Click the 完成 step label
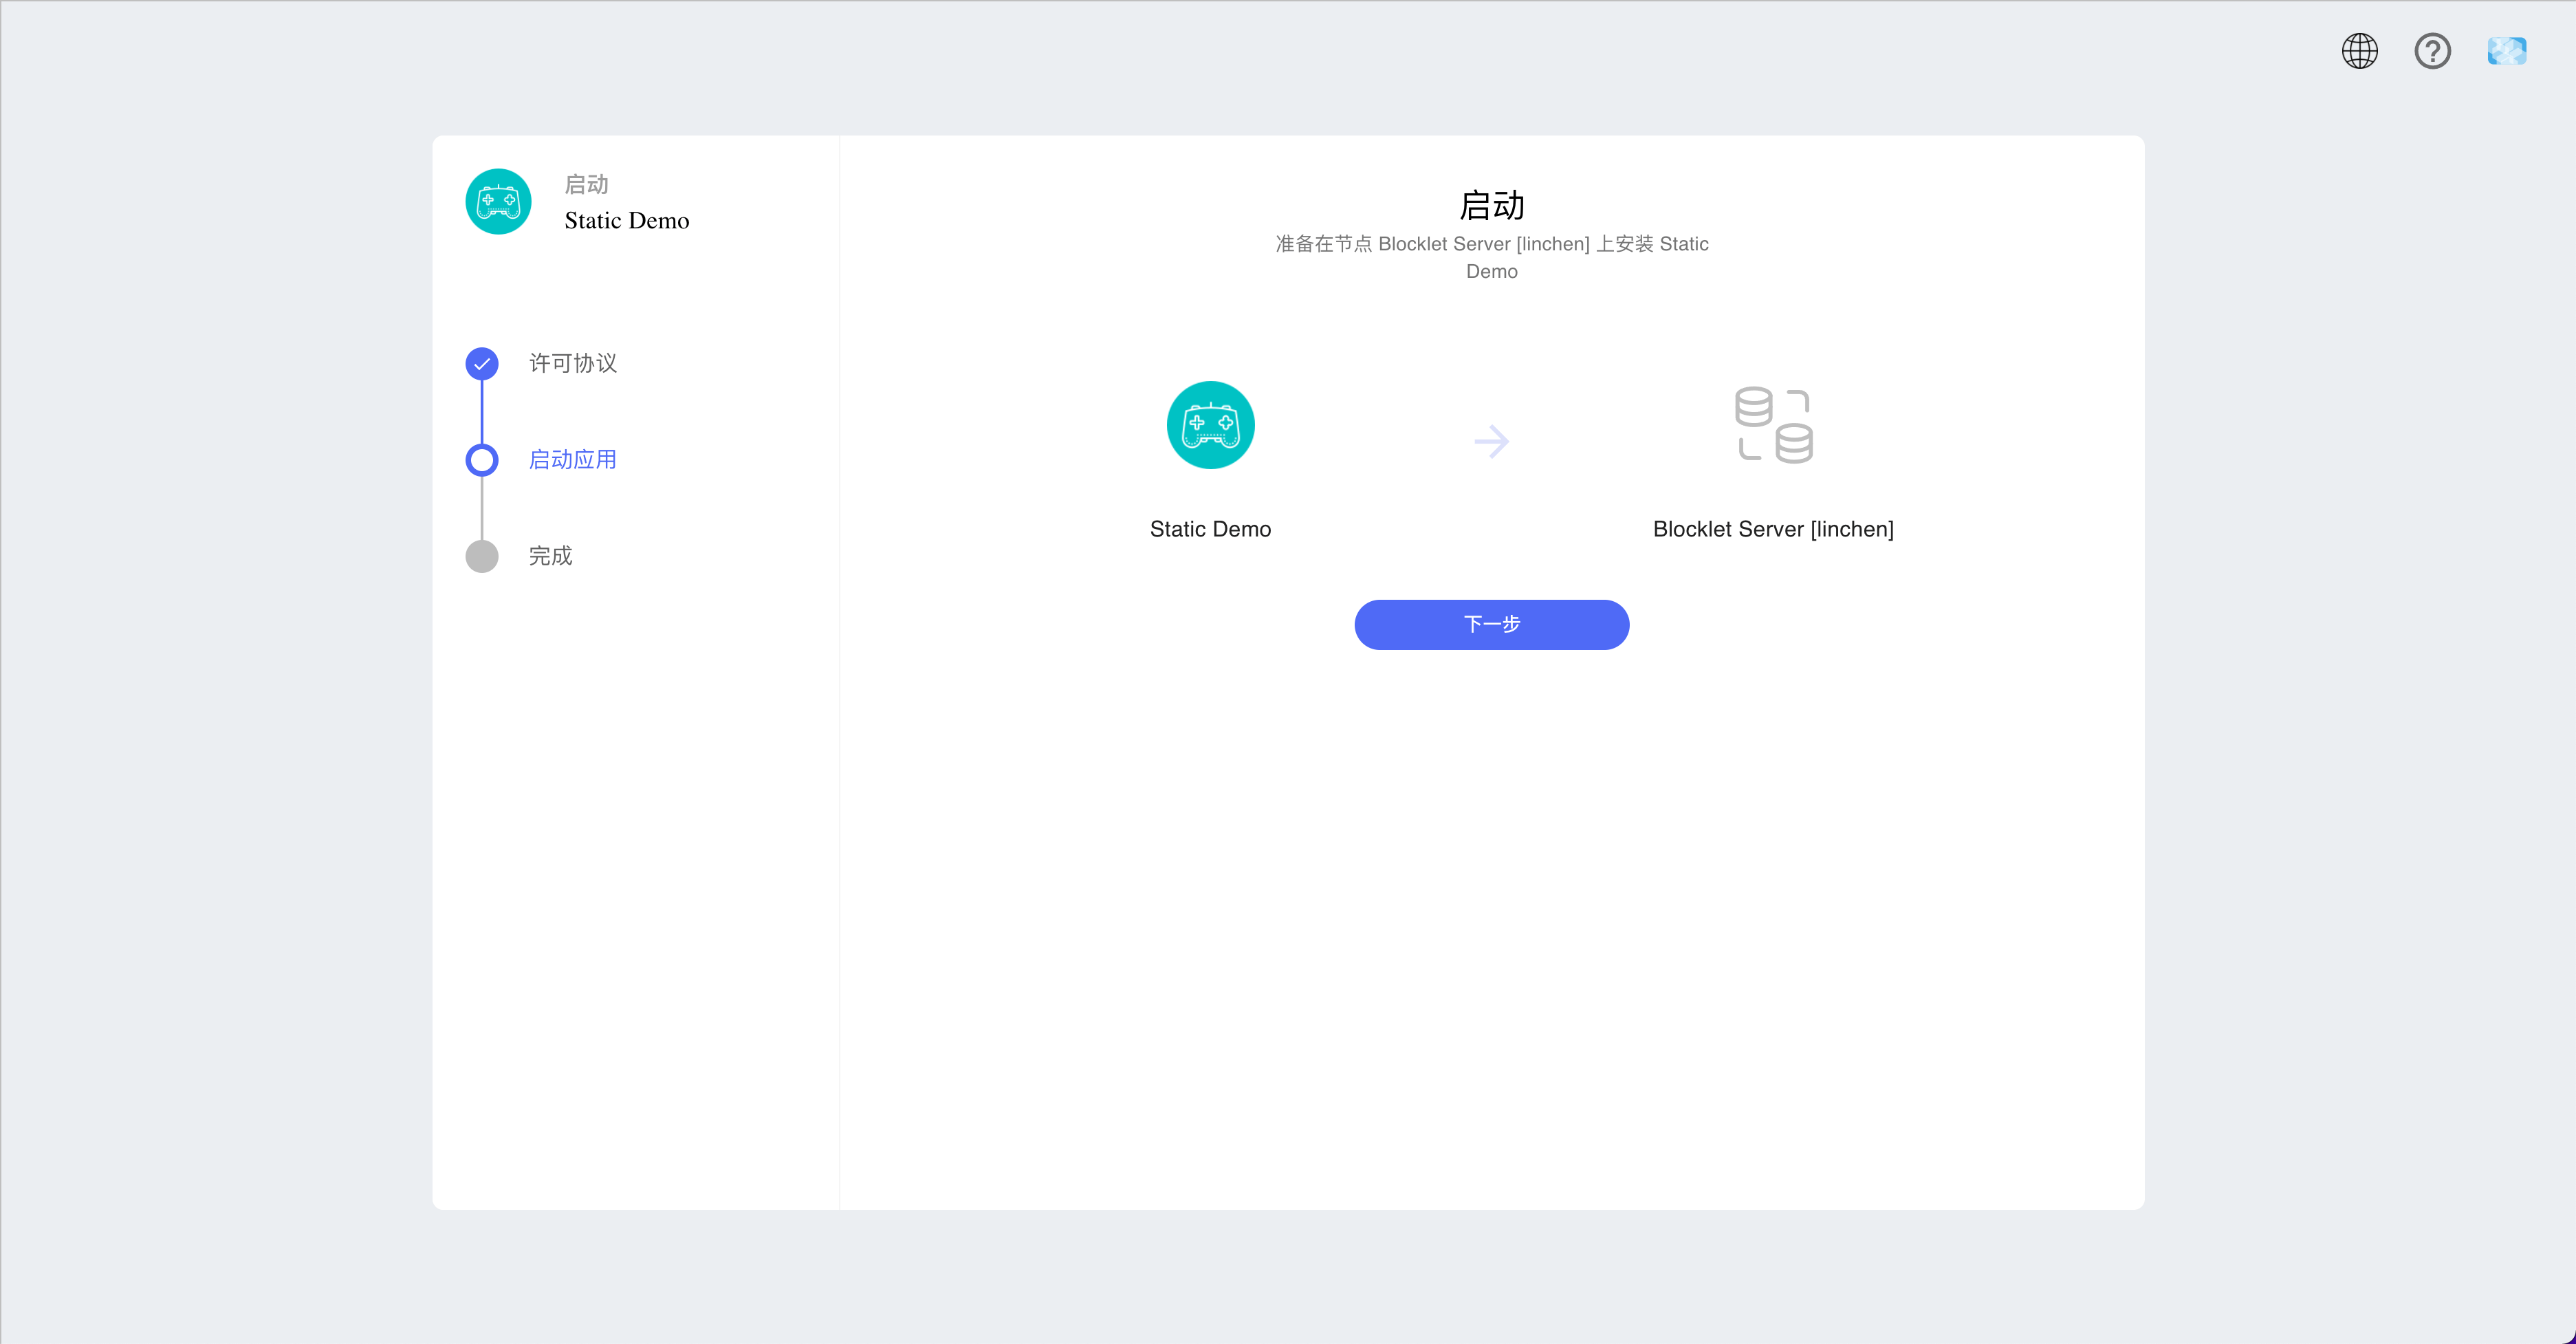The image size is (2576, 1344). pos(550,556)
